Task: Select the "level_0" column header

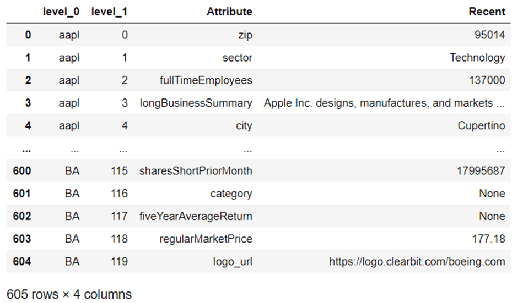Action: (x=62, y=12)
